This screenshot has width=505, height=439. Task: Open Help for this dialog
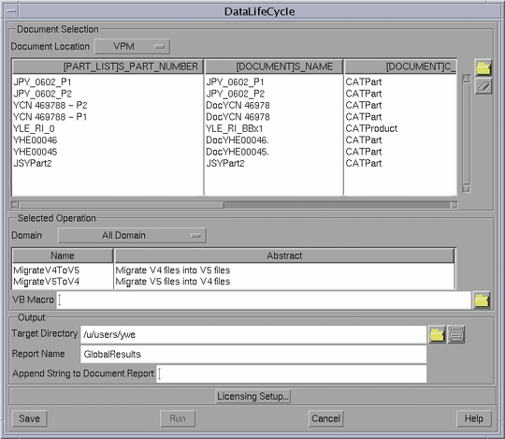pyautogui.click(x=474, y=418)
